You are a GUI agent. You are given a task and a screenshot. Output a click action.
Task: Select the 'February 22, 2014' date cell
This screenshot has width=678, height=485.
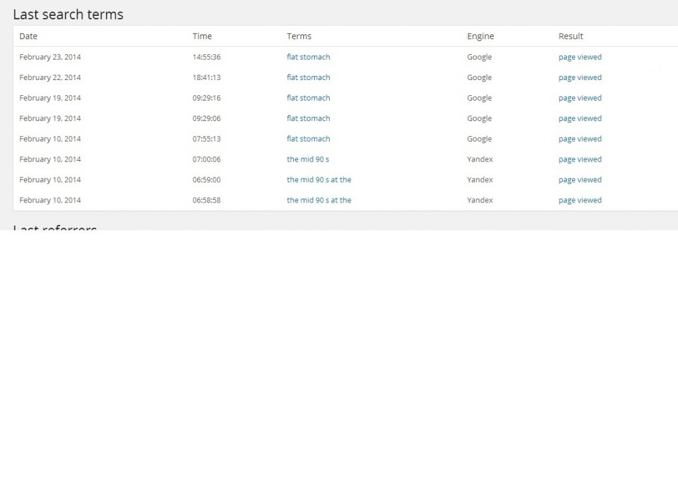click(50, 77)
